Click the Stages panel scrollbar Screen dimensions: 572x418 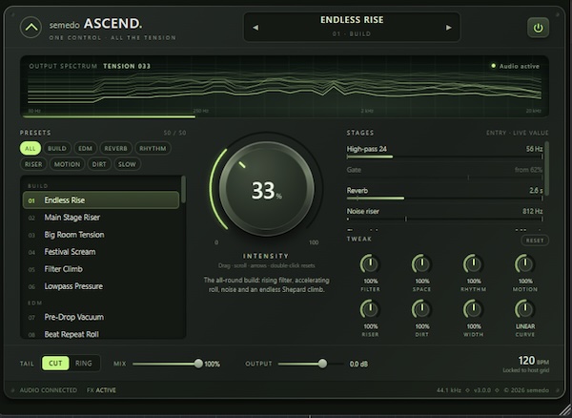point(546,168)
